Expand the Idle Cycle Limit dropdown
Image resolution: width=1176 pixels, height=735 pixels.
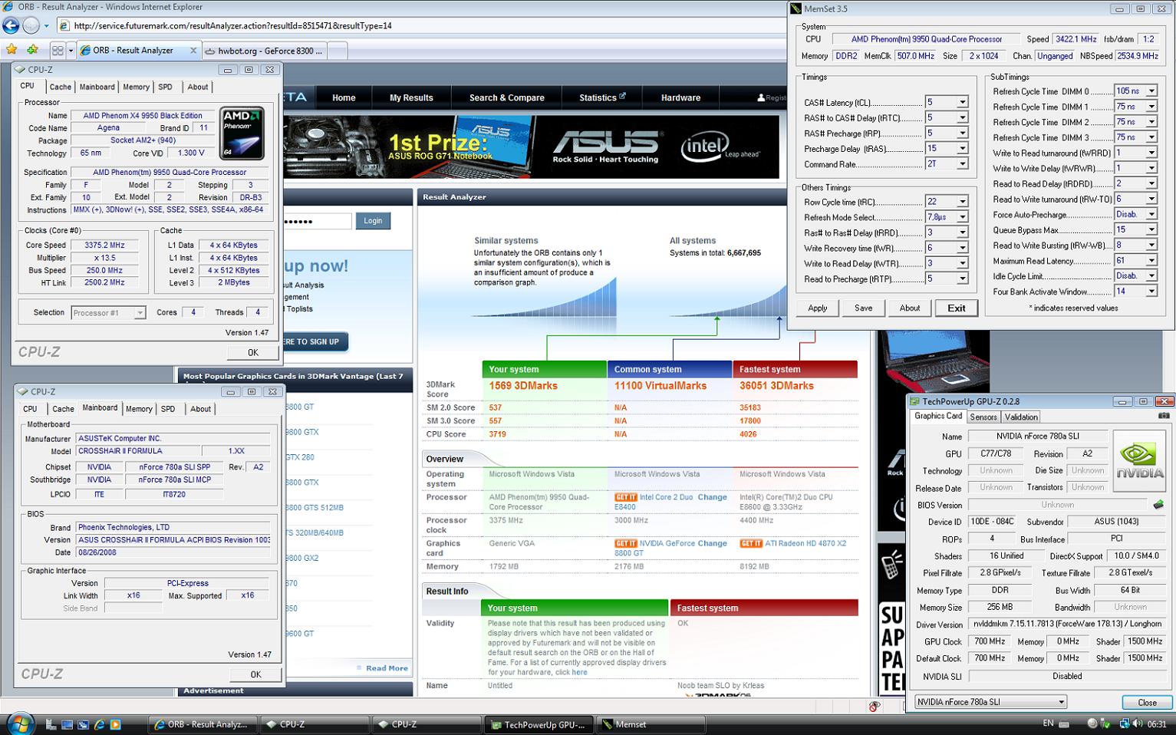1151,275
